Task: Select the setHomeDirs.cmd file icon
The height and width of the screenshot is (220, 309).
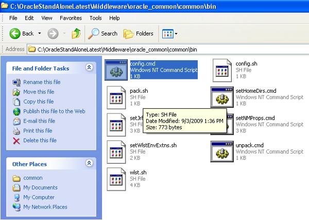Action: [x=222, y=97]
